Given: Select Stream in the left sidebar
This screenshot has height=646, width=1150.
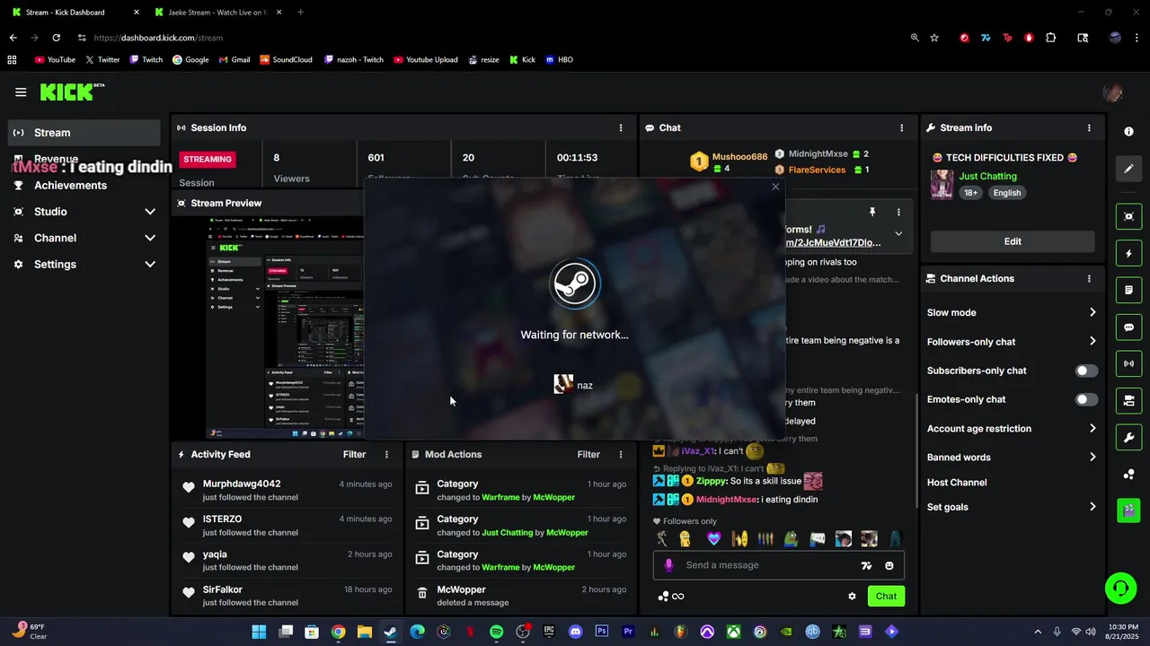Looking at the screenshot, I should [83, 133].
